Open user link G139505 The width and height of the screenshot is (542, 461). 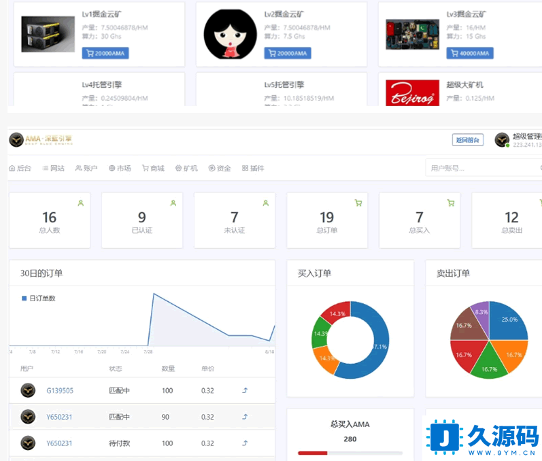tap(60, 391)
